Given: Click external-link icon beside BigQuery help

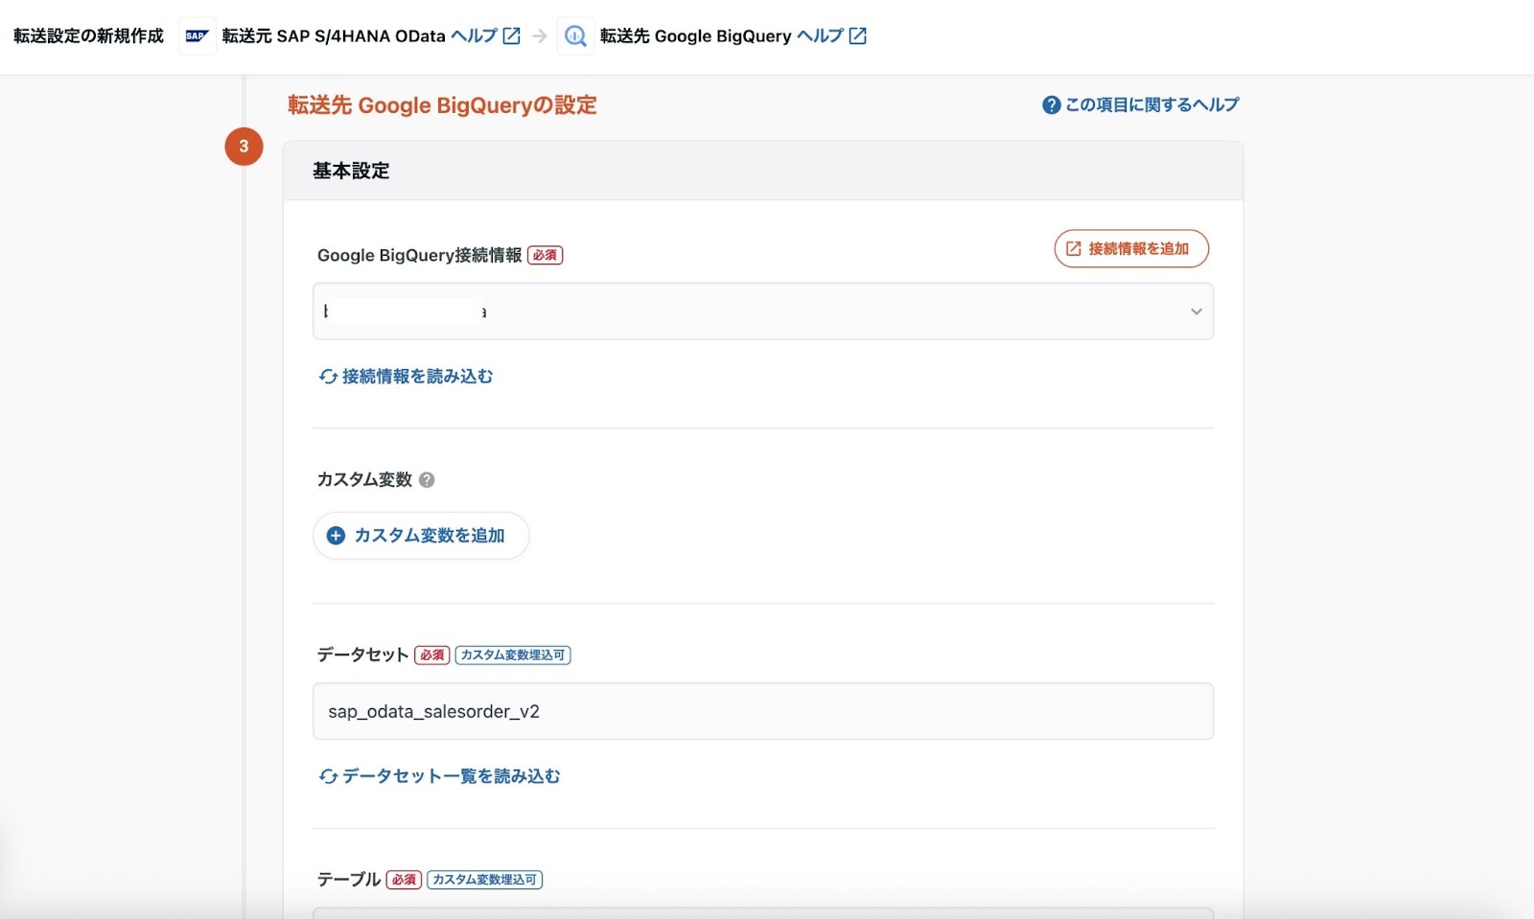Looking at the screenshot, I should pos(858,35).
